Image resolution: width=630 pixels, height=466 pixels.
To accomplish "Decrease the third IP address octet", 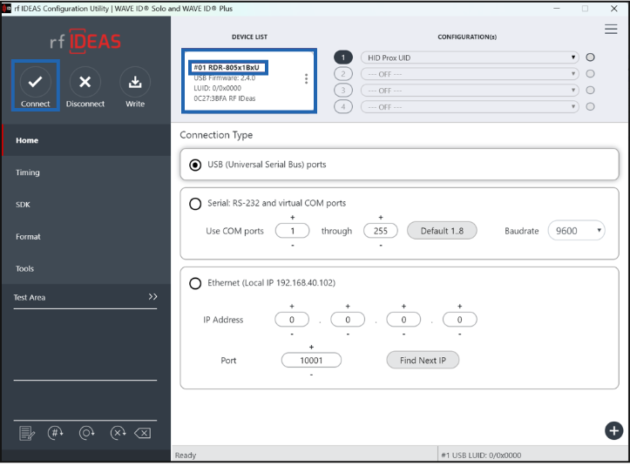I will tap(403, 334).
